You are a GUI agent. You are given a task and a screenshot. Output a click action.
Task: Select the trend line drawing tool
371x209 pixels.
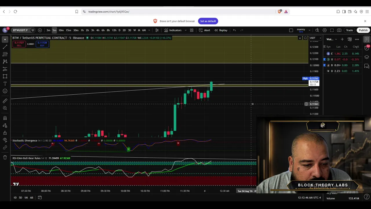(x=5, y=47)
